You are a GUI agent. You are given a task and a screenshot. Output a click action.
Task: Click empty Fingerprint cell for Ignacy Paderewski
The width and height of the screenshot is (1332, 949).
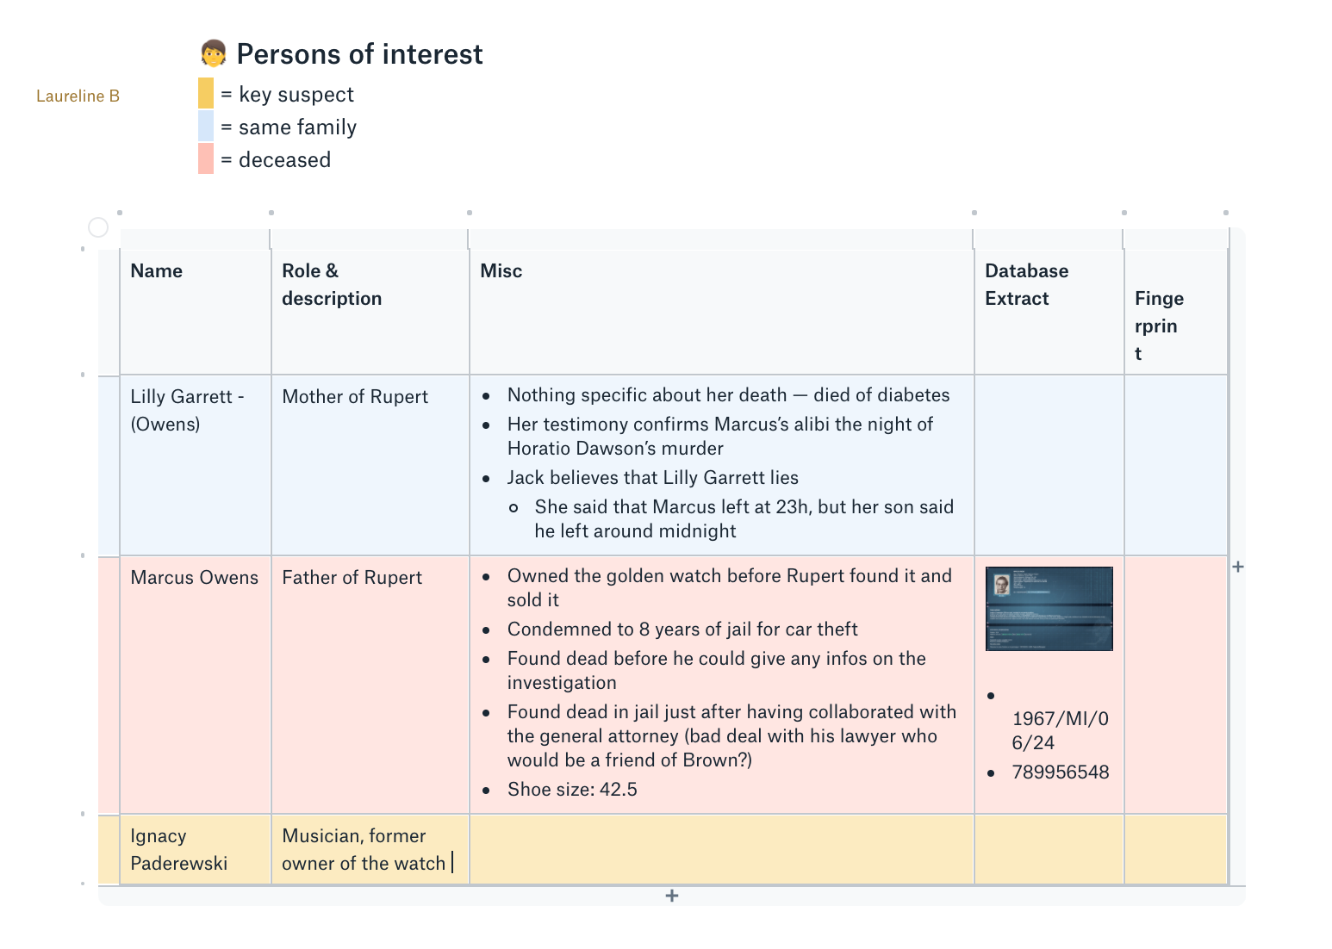coord(1176,850)
